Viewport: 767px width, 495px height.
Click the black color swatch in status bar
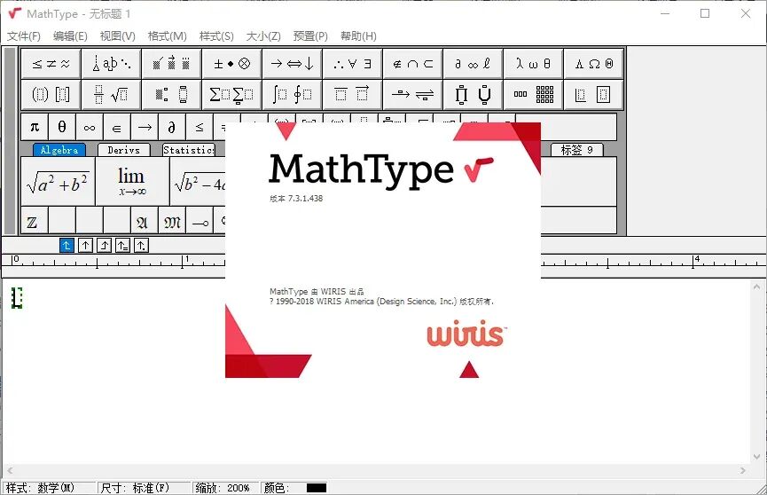coord(316,488)
